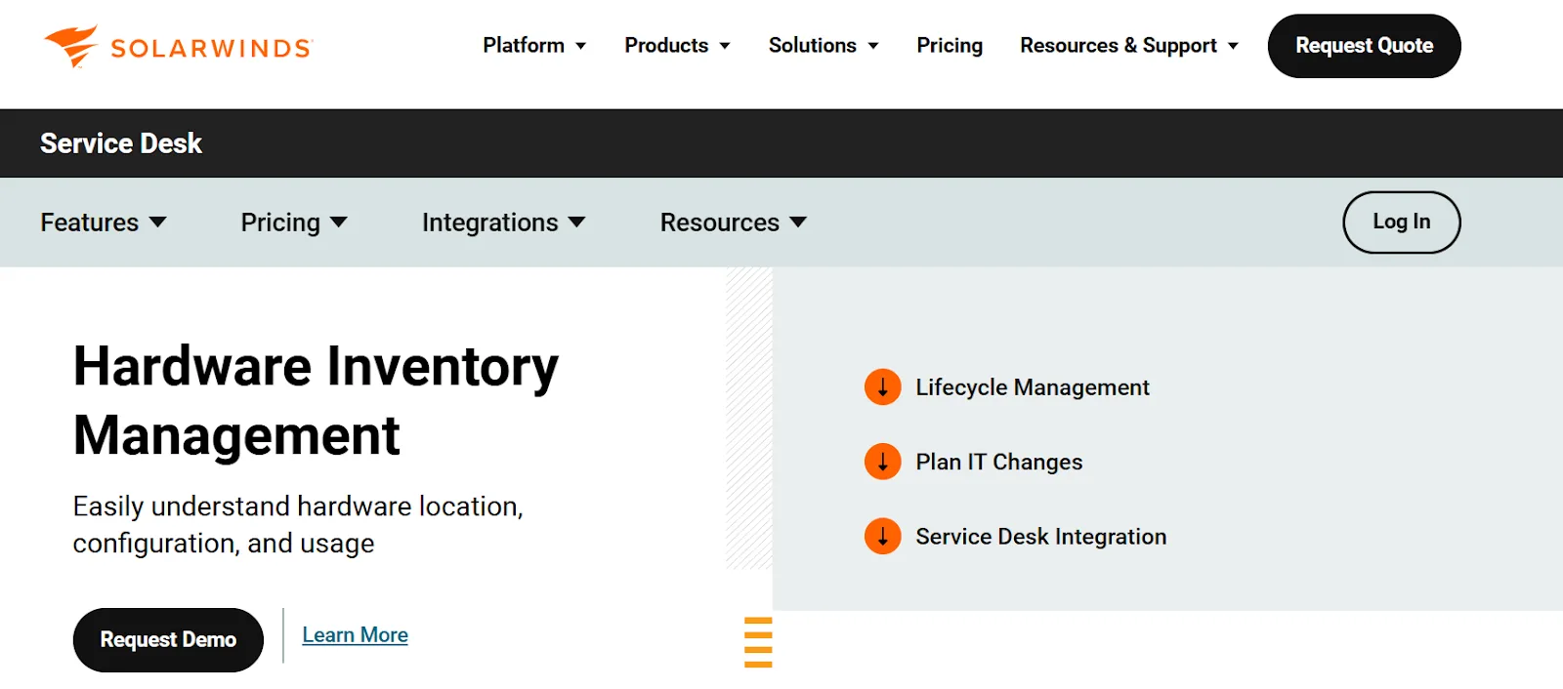Click the Request Quote button

point(1364,46)
